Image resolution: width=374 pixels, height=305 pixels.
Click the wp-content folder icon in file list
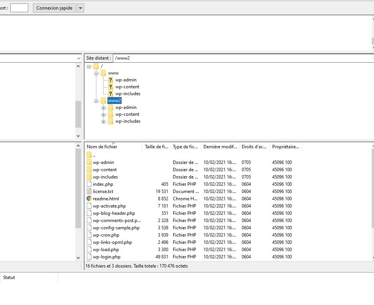pos(89,170)
